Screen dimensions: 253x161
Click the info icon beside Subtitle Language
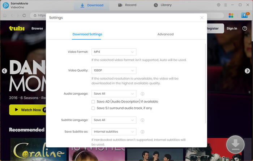(x=142, y=120)
